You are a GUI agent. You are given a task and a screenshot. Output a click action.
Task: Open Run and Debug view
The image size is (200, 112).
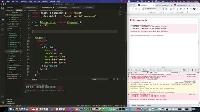point(2,24)
